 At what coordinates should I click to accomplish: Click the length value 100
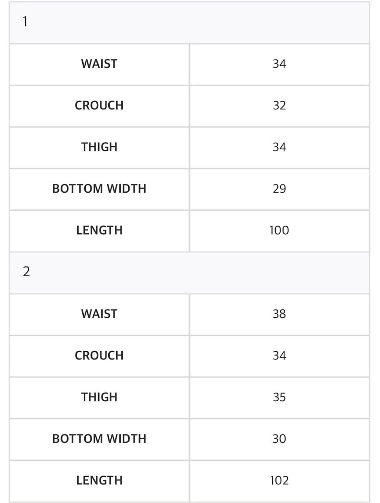pyautogui.click(x=279, y=231)
